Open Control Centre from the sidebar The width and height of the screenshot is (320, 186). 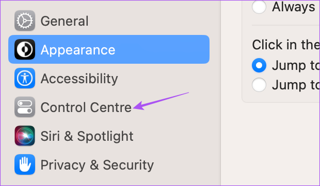coord(86,107)
